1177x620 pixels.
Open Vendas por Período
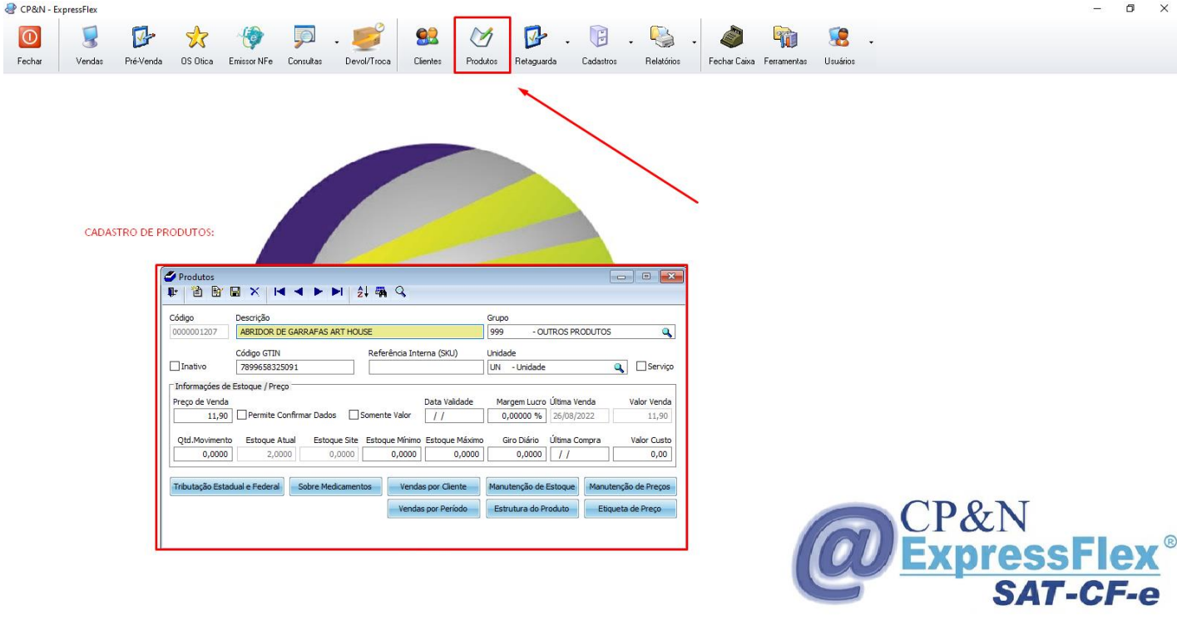433,509
